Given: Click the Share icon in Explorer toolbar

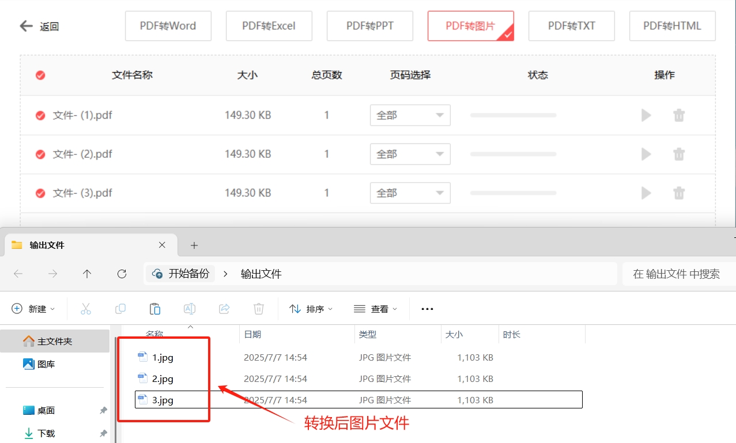Looking at the screenshot, I should coord(224,308).
